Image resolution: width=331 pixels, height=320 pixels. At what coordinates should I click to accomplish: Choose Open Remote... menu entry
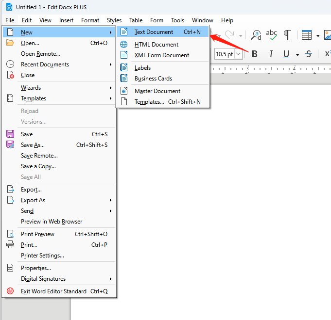click(x=59, y=54)
